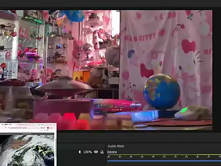Select the 100% zoom percentage text

pos(87,152)
